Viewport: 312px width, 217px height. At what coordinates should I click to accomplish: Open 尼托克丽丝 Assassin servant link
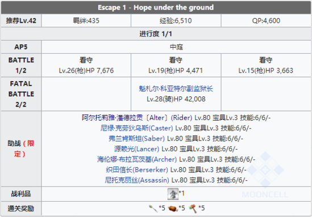tap(137, 180)
